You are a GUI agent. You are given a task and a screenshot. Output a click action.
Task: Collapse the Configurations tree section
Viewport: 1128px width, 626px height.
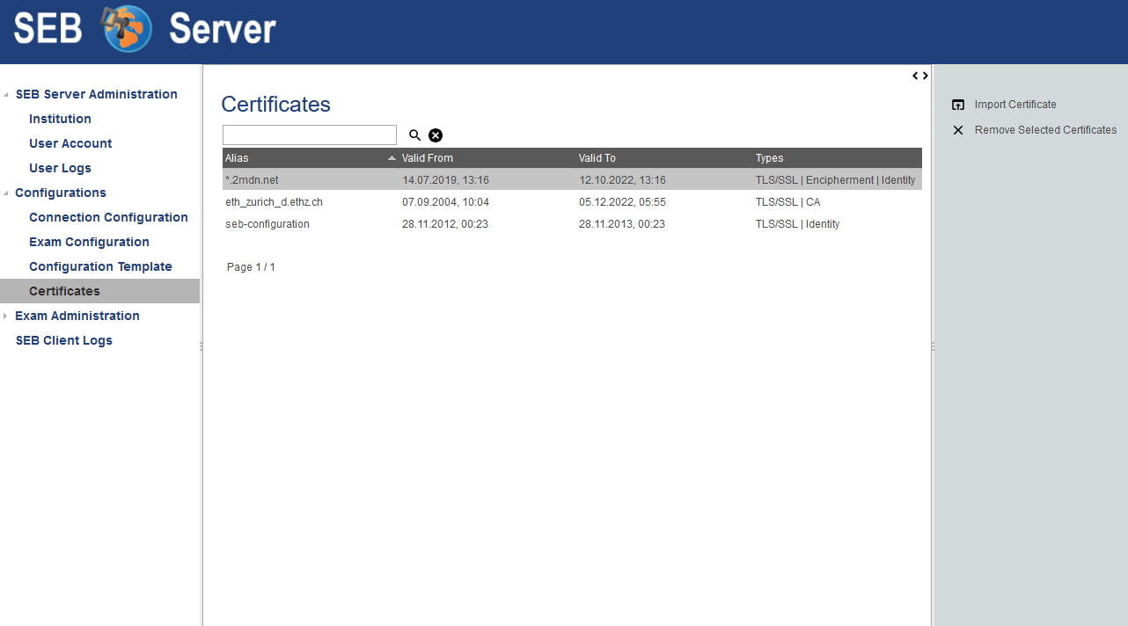(x=7, y=193)
